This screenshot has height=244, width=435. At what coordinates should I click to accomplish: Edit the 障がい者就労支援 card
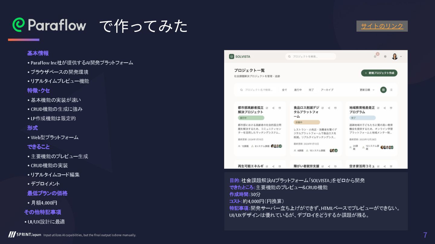tap(323, 166)
